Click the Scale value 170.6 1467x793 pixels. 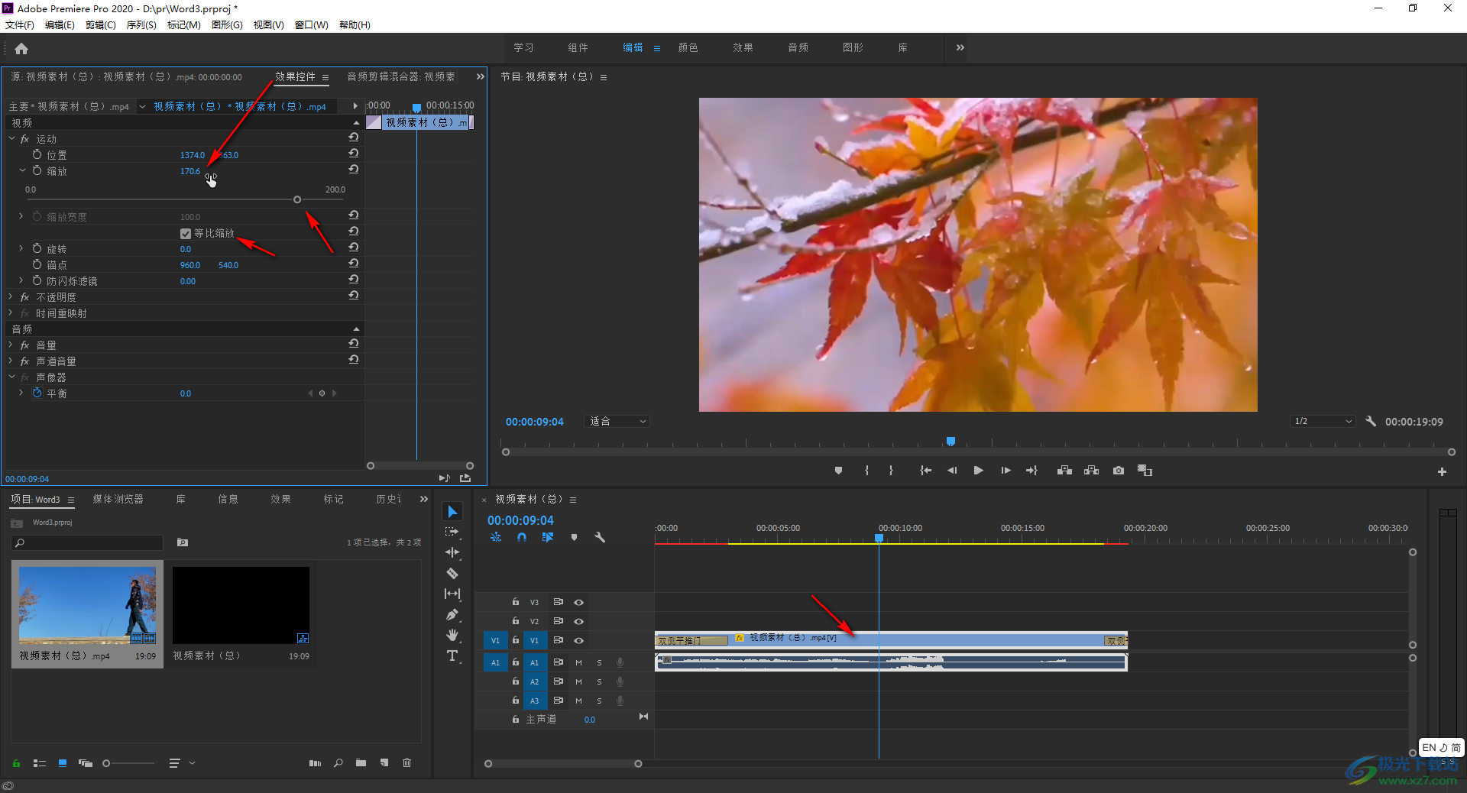190,171
